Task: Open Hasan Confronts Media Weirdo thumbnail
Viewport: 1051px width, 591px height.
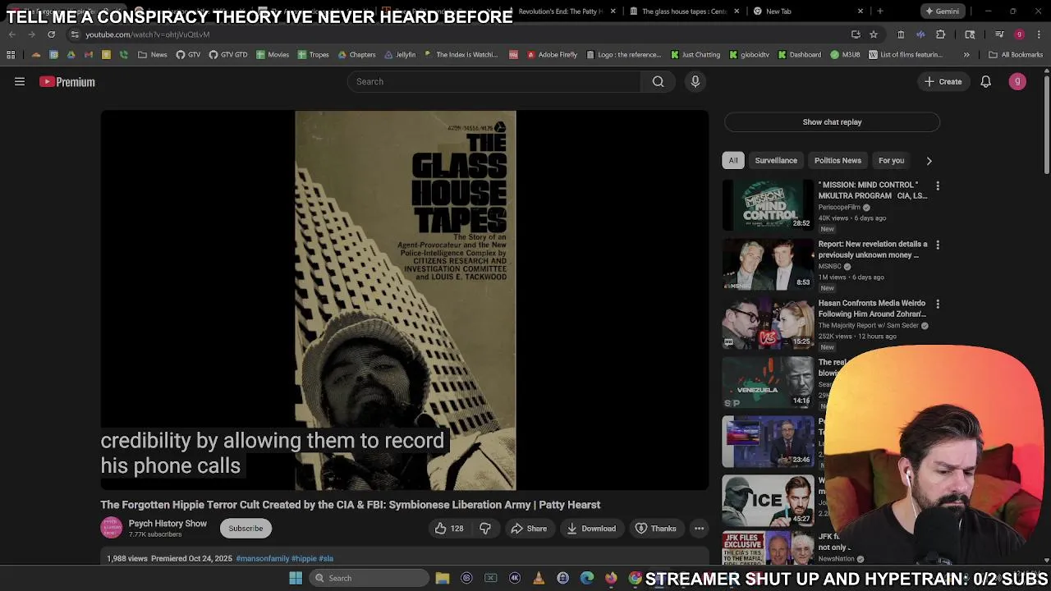Action: [768, 323]
